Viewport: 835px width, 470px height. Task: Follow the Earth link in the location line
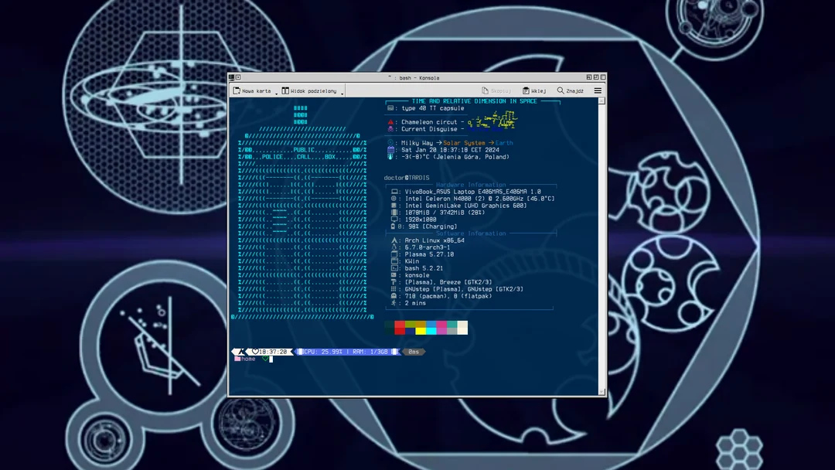[x=503, y=143]
